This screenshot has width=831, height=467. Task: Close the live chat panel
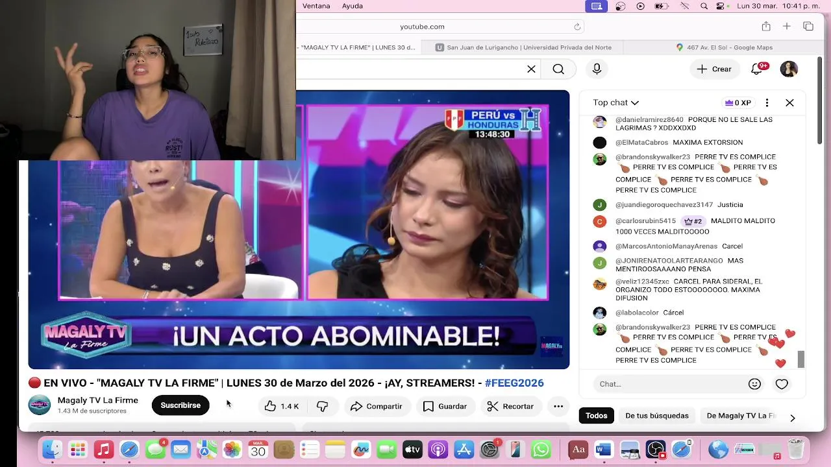pyautogui.click(x=789, y=102)
